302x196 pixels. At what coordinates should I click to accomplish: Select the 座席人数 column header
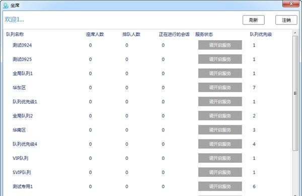tap(95, 34)
